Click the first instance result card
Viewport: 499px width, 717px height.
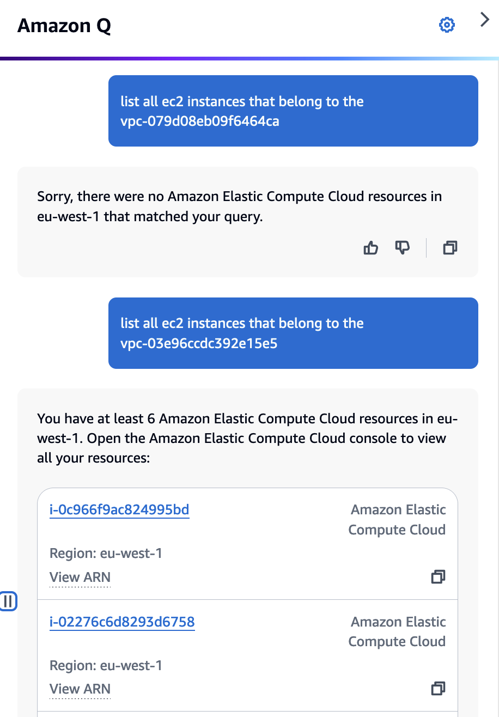point(247,542)
